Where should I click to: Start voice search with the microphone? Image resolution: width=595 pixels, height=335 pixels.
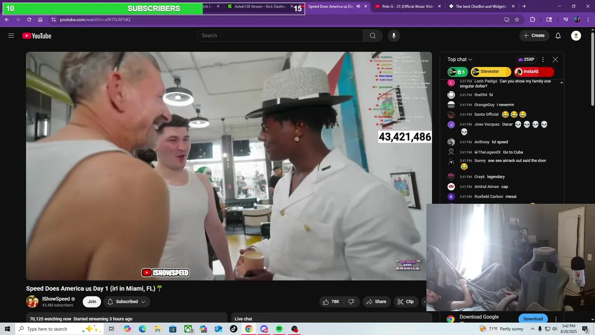click(x=394, y=36)
